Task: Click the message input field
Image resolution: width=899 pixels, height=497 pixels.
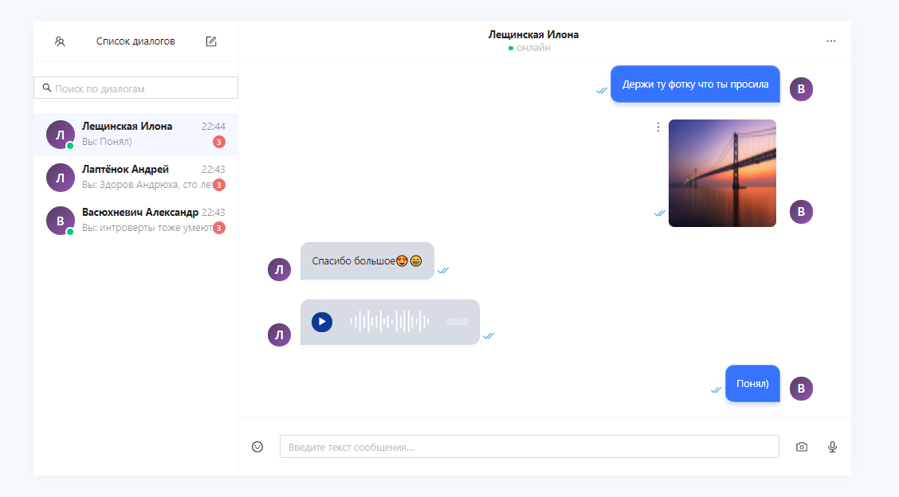Action: point(529,446)
